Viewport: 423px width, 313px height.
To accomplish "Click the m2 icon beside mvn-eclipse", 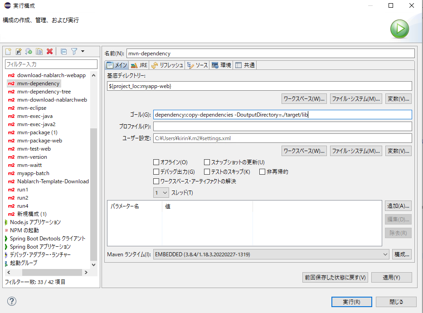I will (x=11, y=108).
